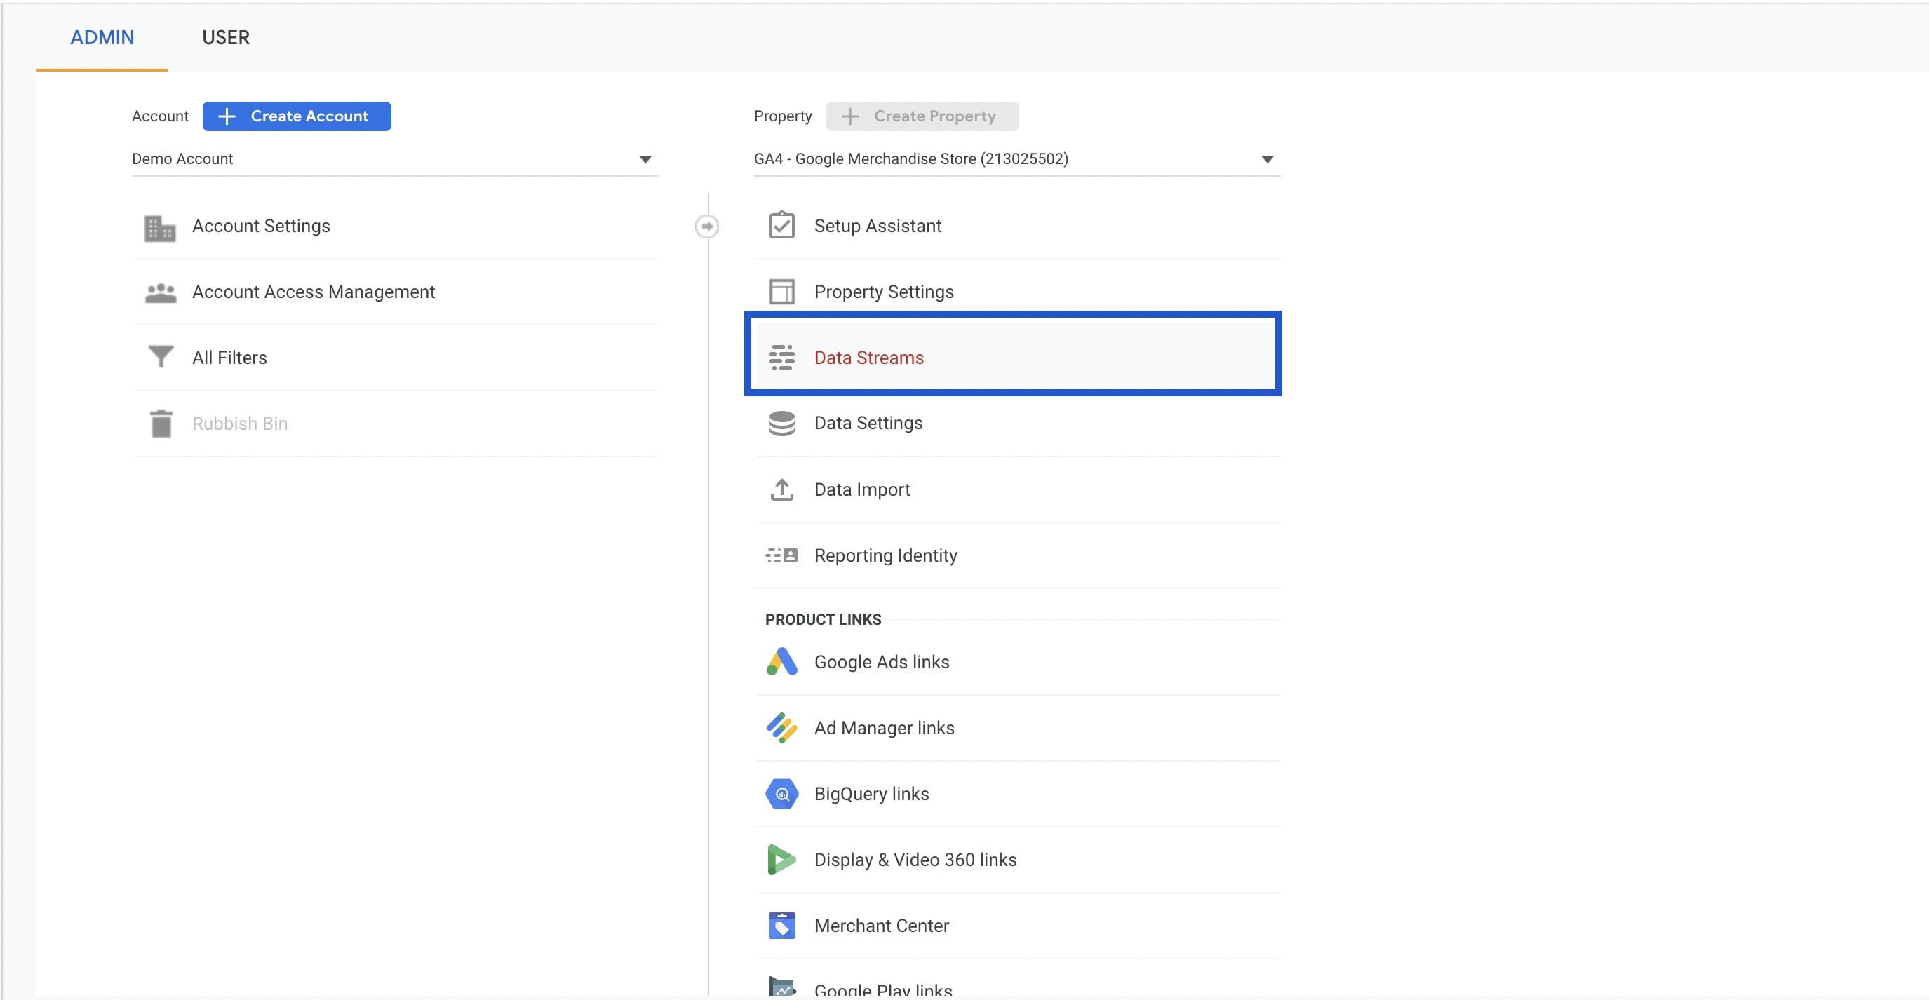The image size is (1929, 1000).
Task: Open Google Ads links
Action: [x=1019, y=663]
